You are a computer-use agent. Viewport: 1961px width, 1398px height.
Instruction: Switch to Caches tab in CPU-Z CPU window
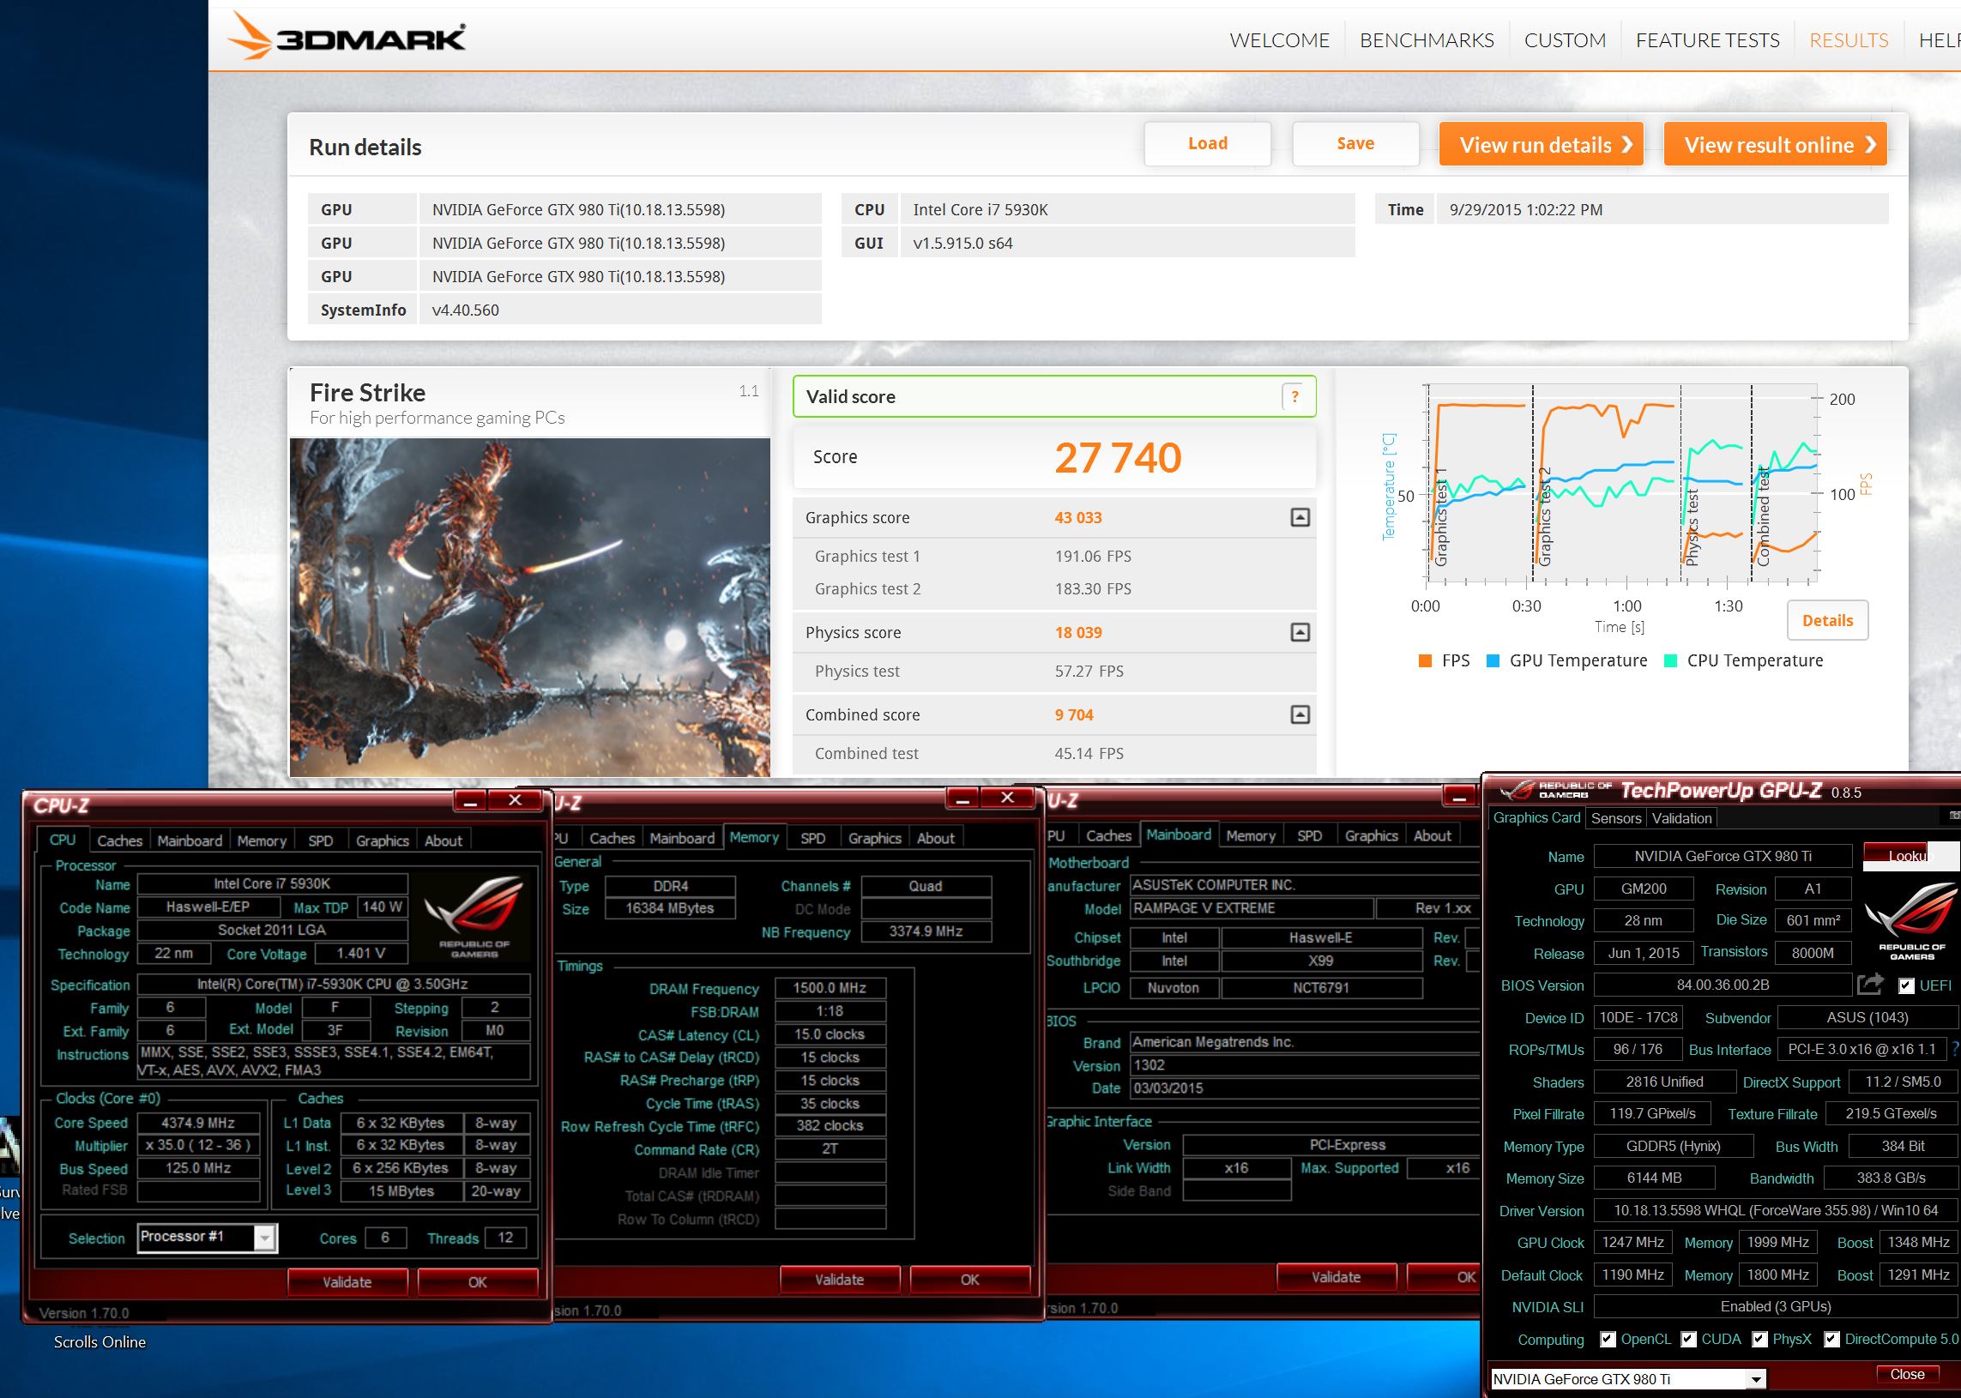point(119,841)
